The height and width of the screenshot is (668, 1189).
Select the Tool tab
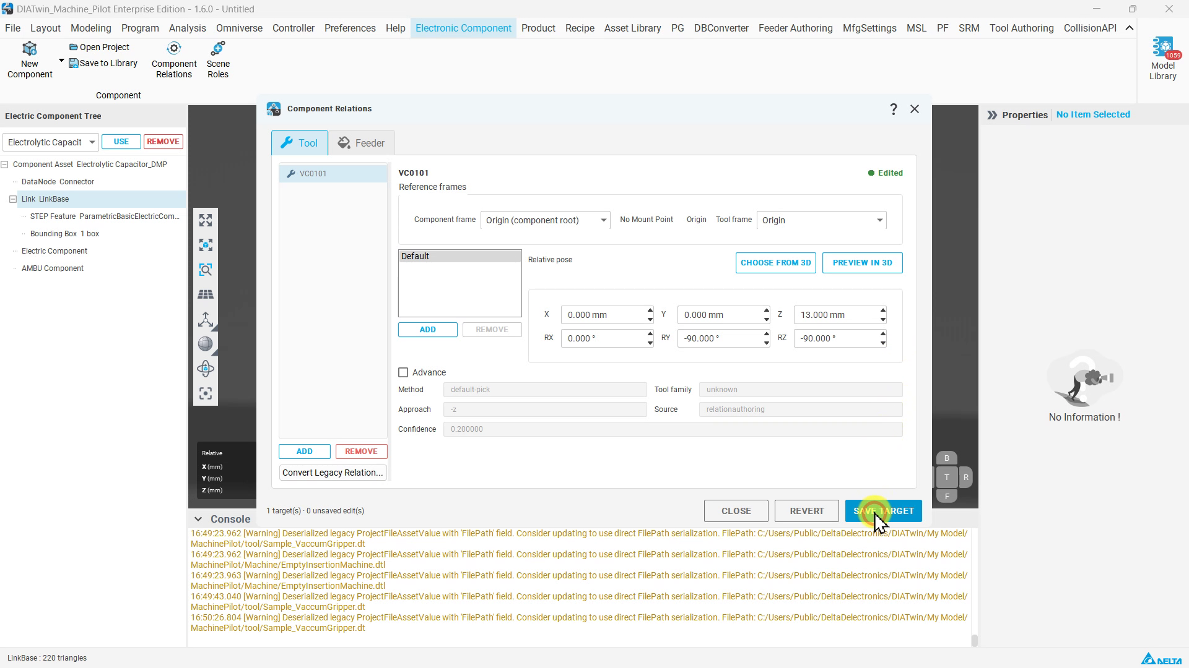(x=300, y=143)
